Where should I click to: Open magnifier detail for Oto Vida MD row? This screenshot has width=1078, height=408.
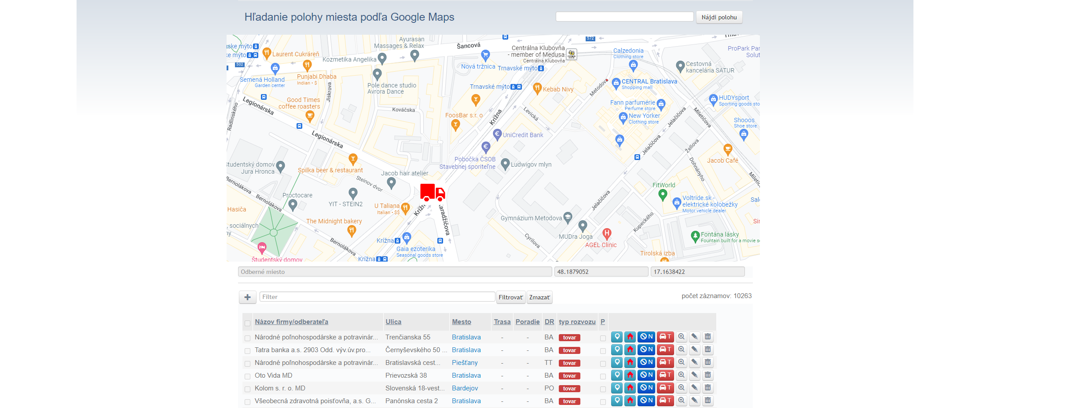tap(682, 375)
